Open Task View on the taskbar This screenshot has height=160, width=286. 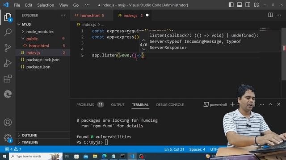point(67,156)
